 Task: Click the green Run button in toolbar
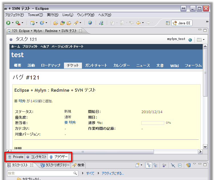(8, 23)
